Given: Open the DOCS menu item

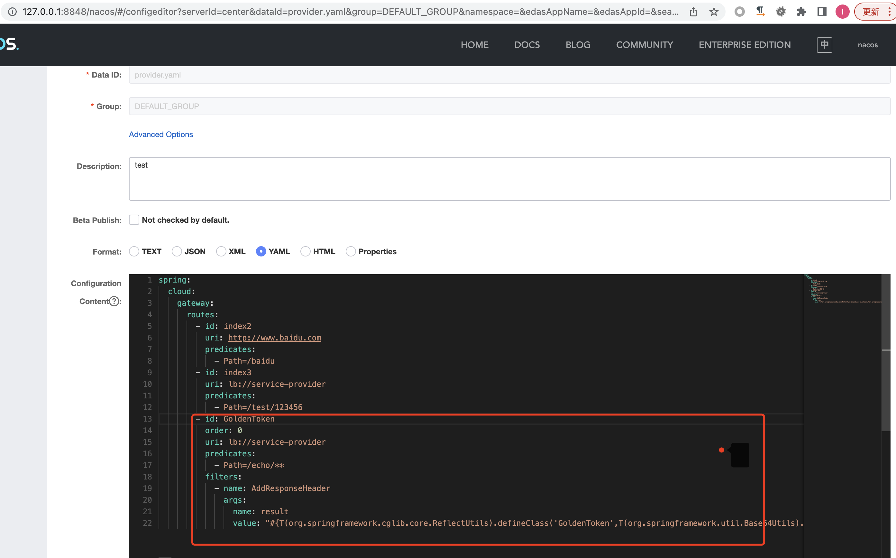Looking at the screenshot, I should point(527,45).
